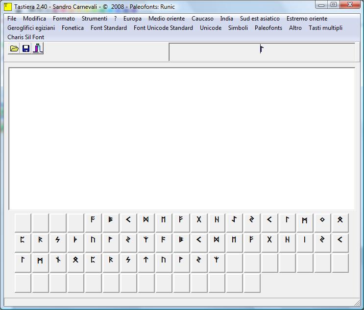Click the Algiz (ᛉ) key in the second row
Viewport: 364px width, 310px height.
146,243
